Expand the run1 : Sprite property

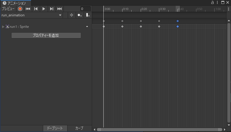click(3, 27)
